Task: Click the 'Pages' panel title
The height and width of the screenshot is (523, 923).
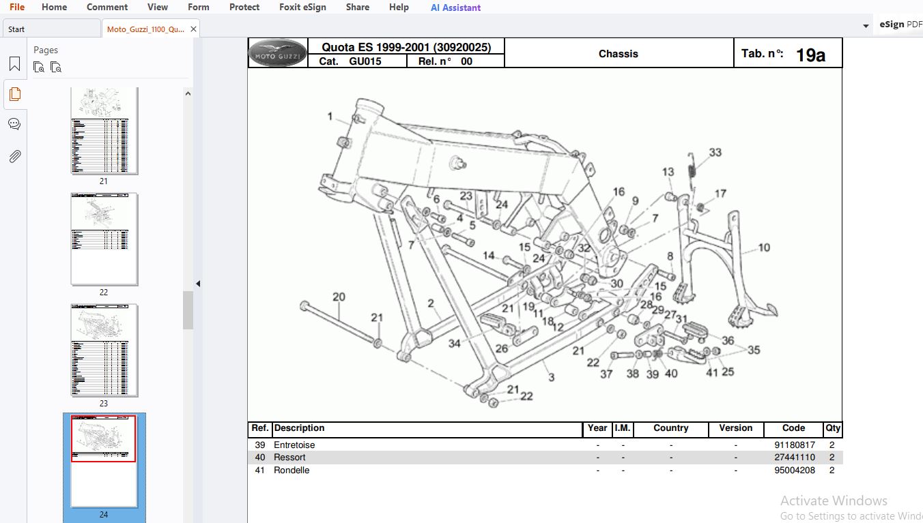Action: (46, 50)
